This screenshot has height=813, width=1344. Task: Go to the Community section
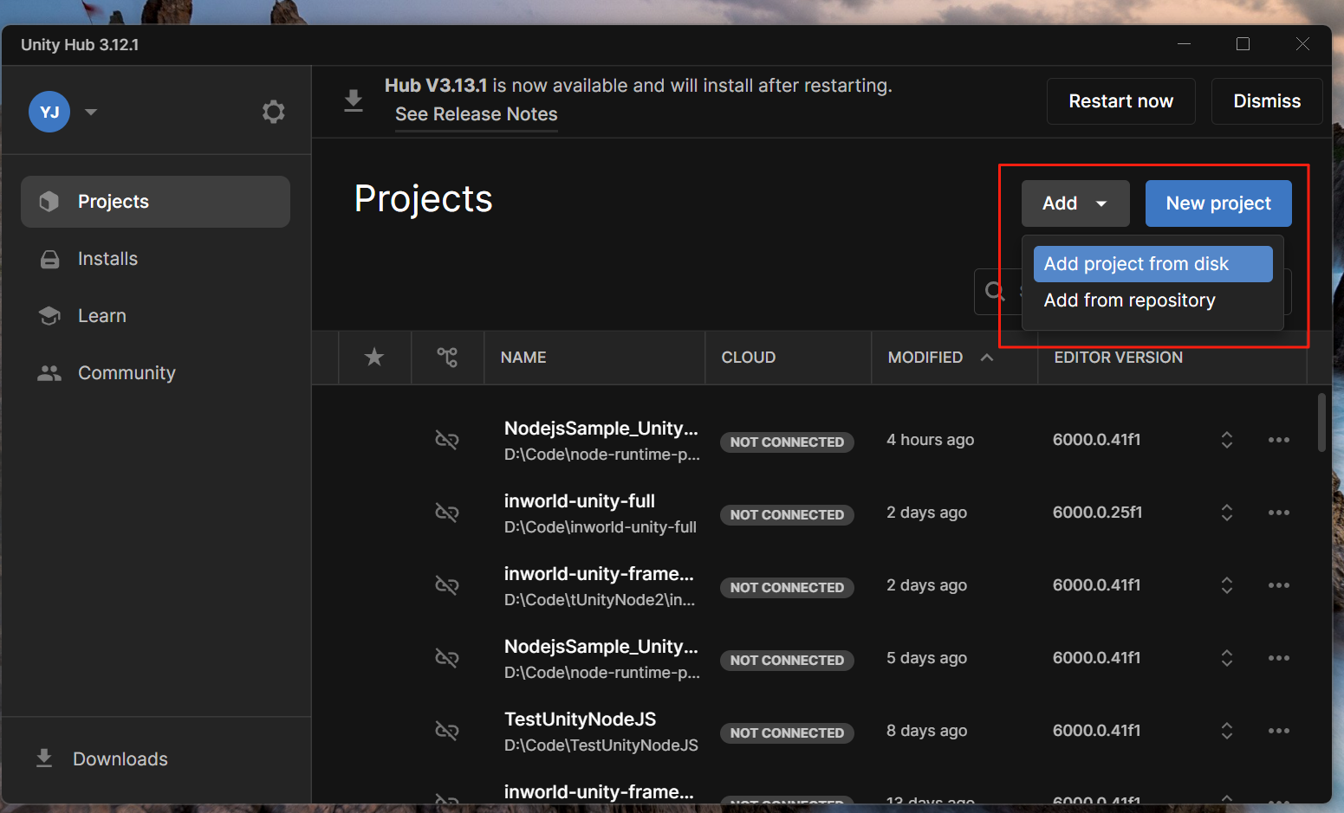(127, 372)
